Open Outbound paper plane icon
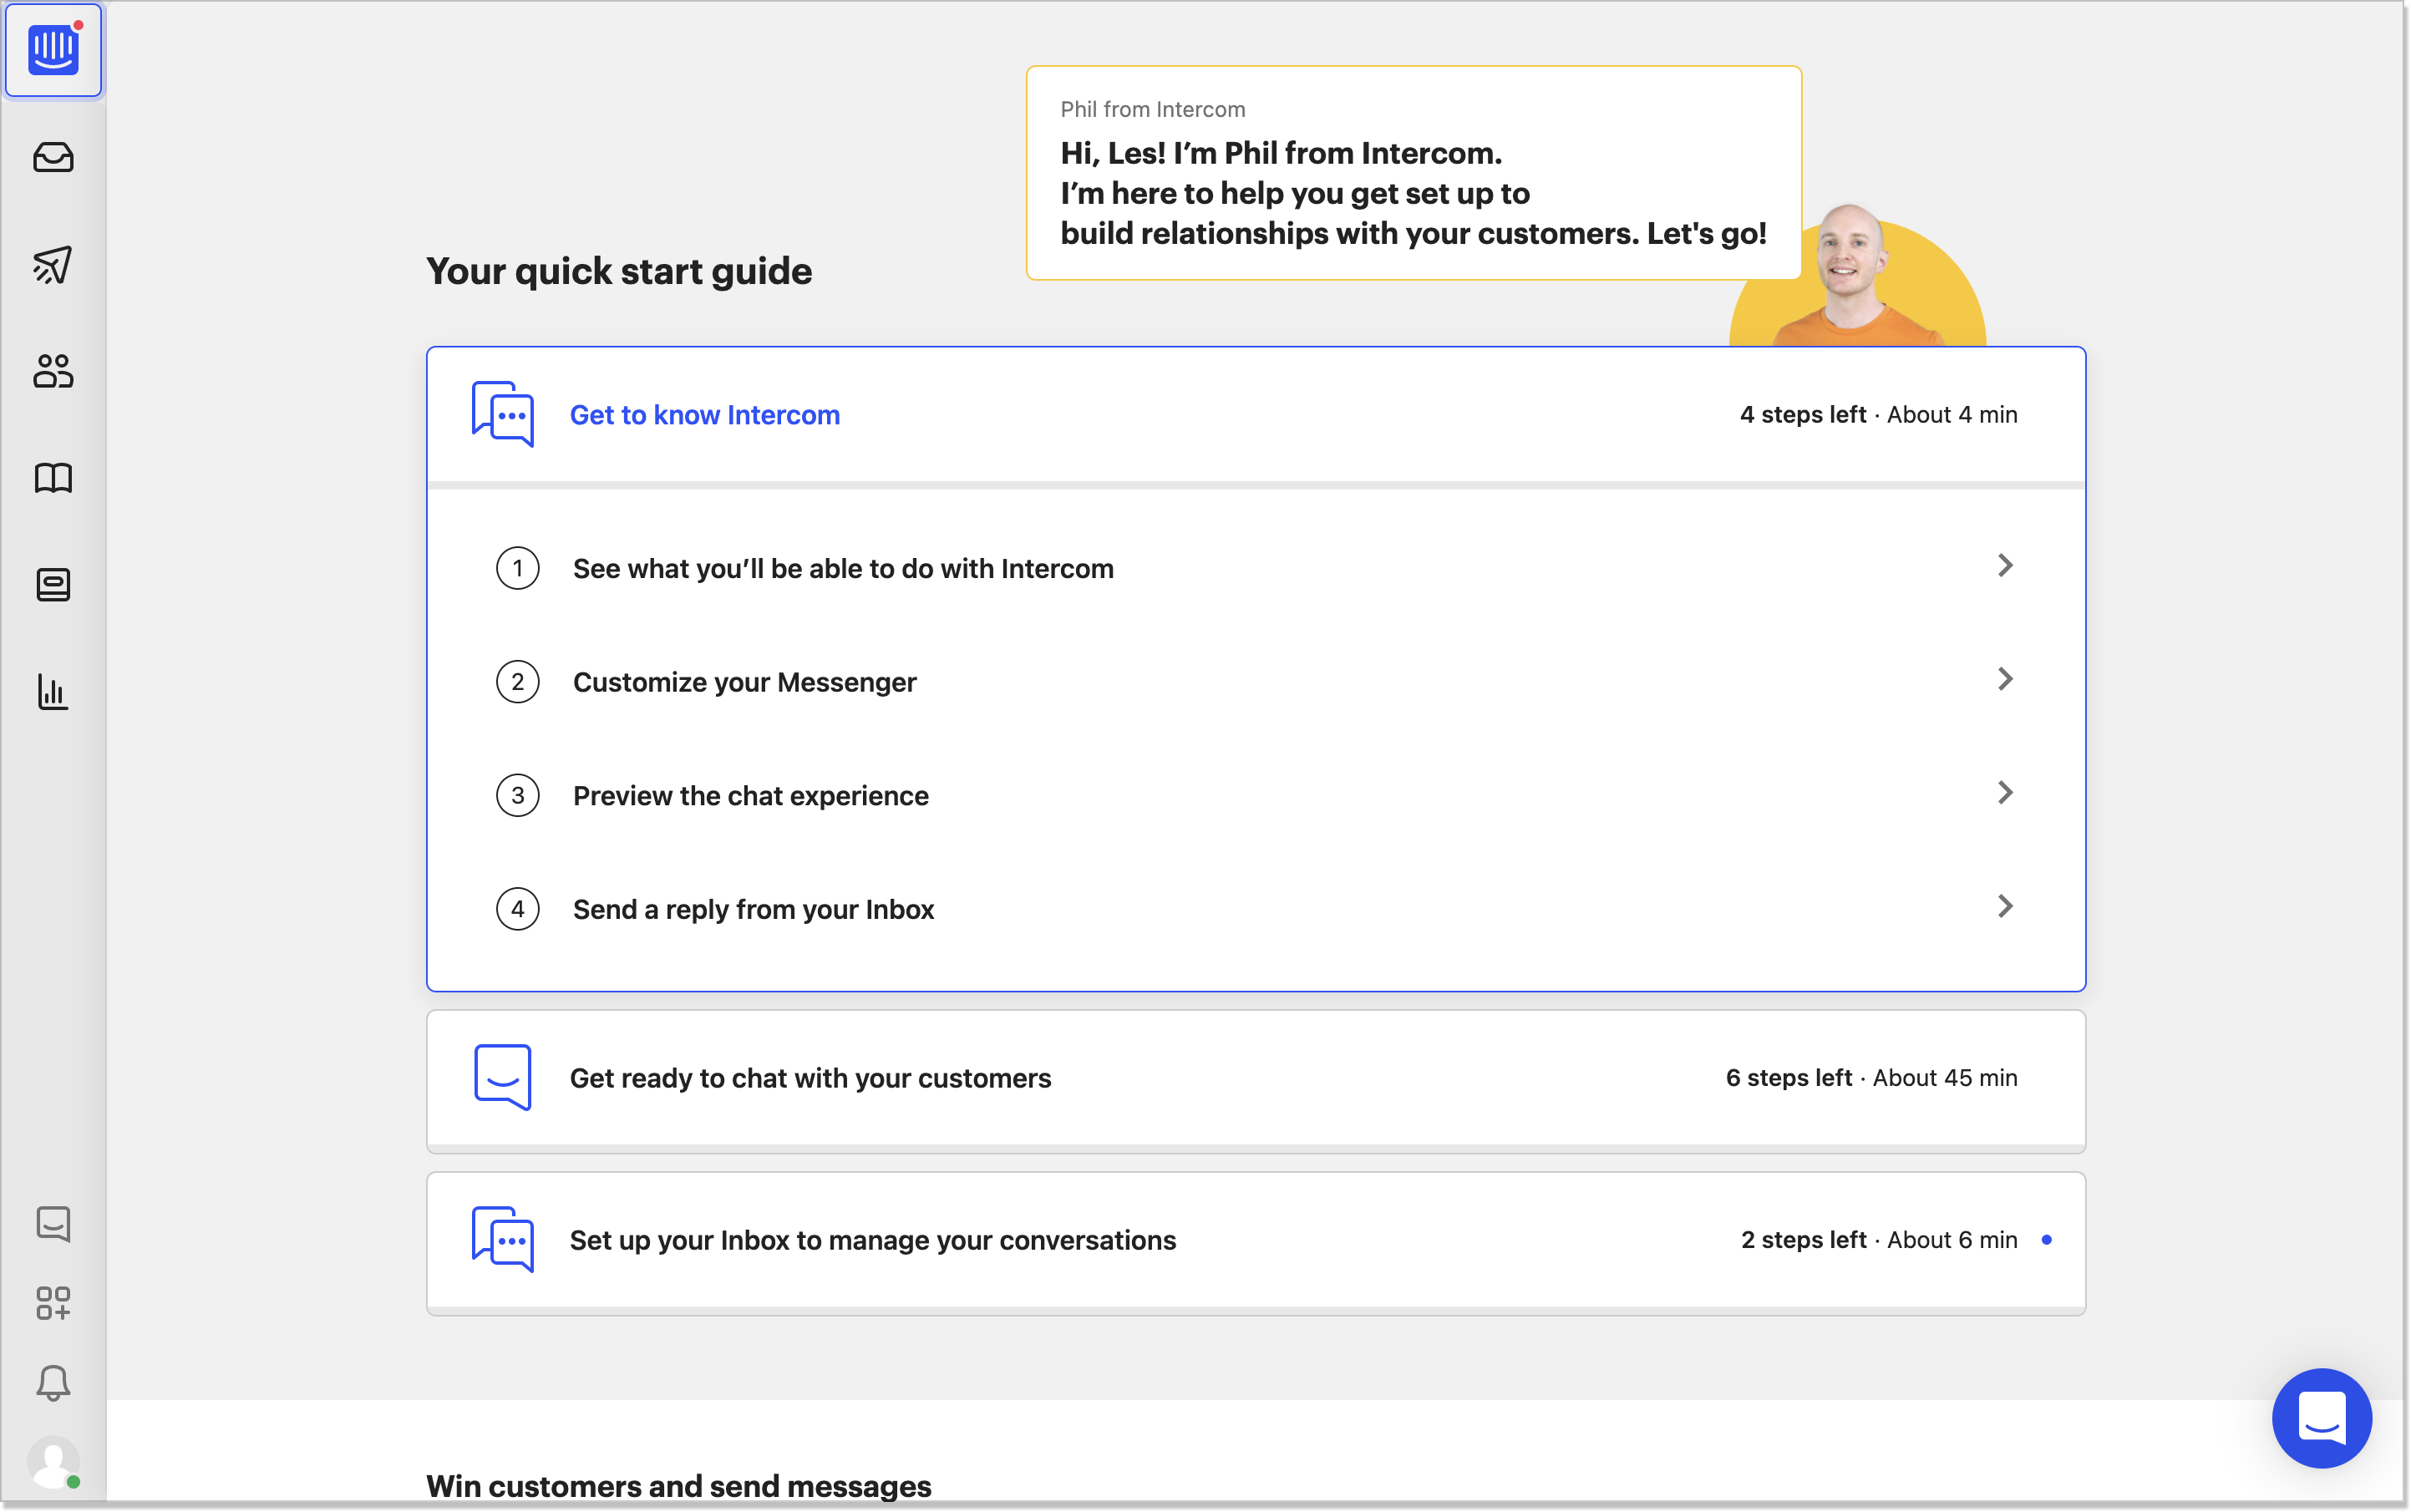Viewport: 2411px width, 1512px height. (53, 264)
